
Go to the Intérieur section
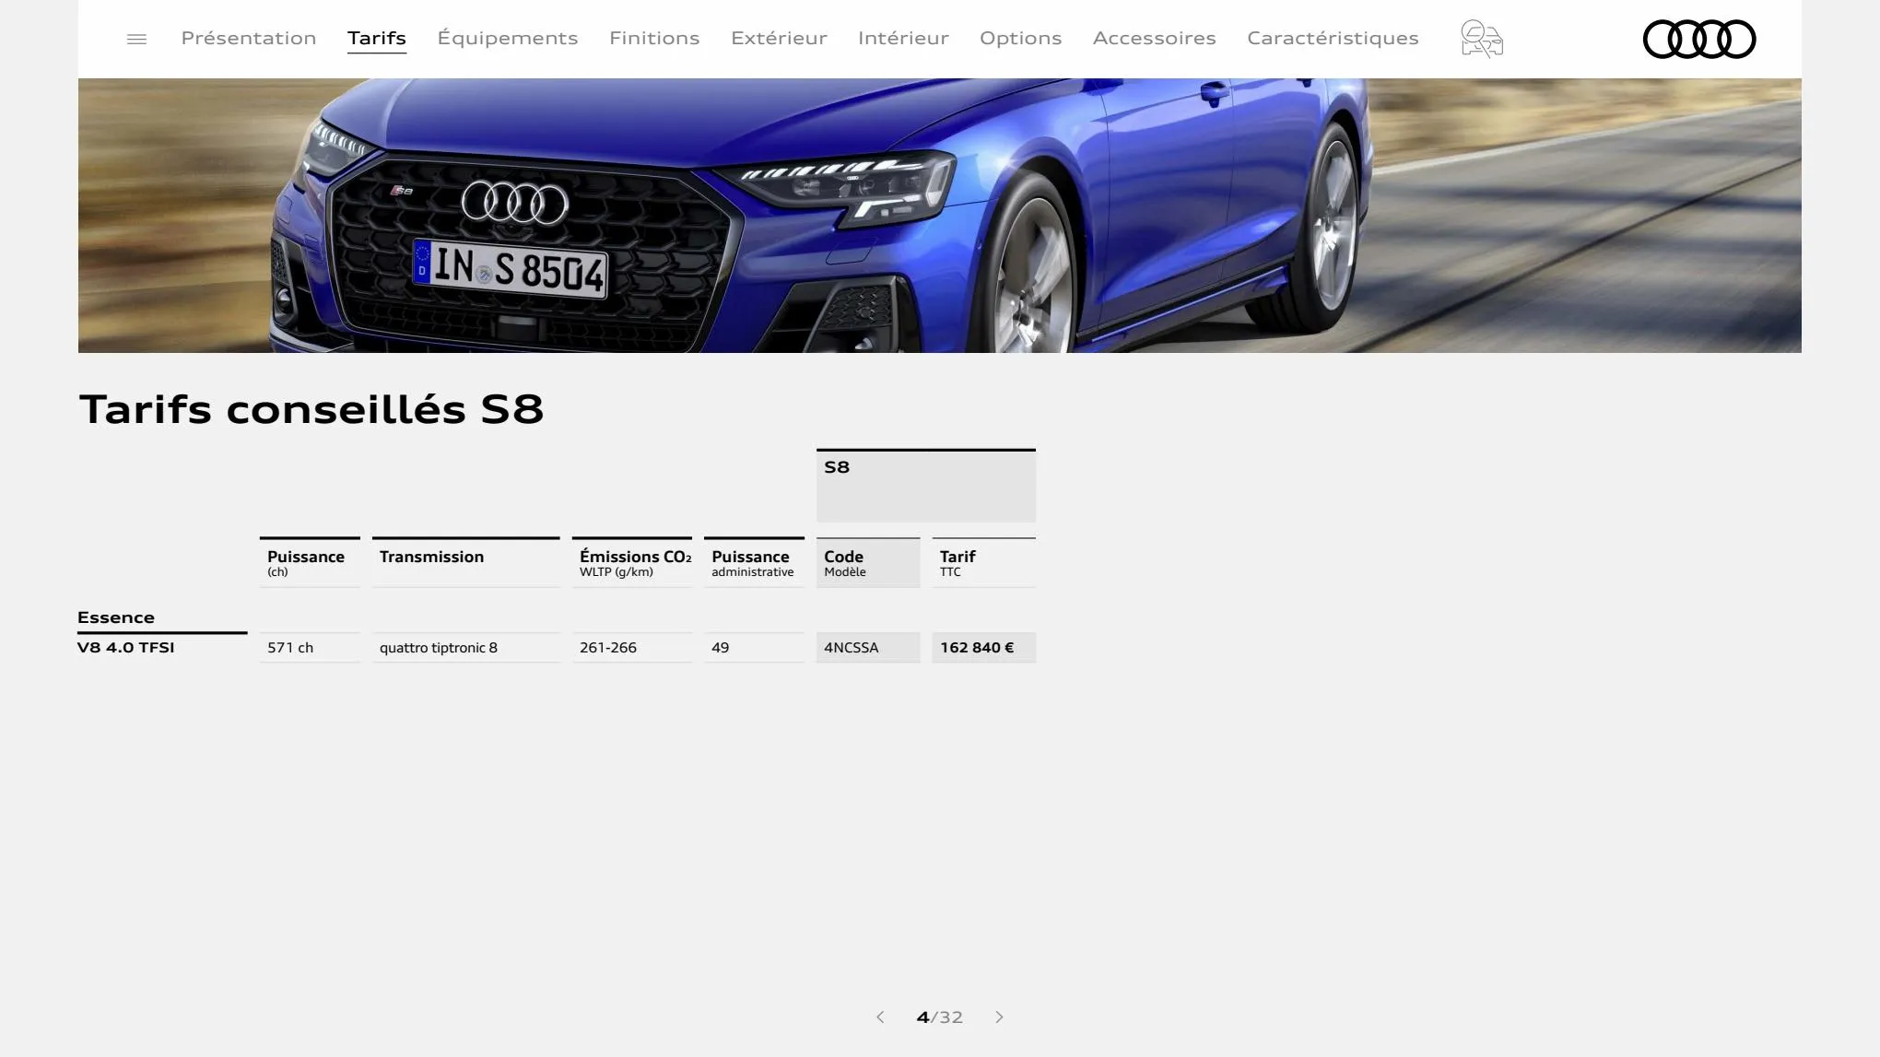903,38
